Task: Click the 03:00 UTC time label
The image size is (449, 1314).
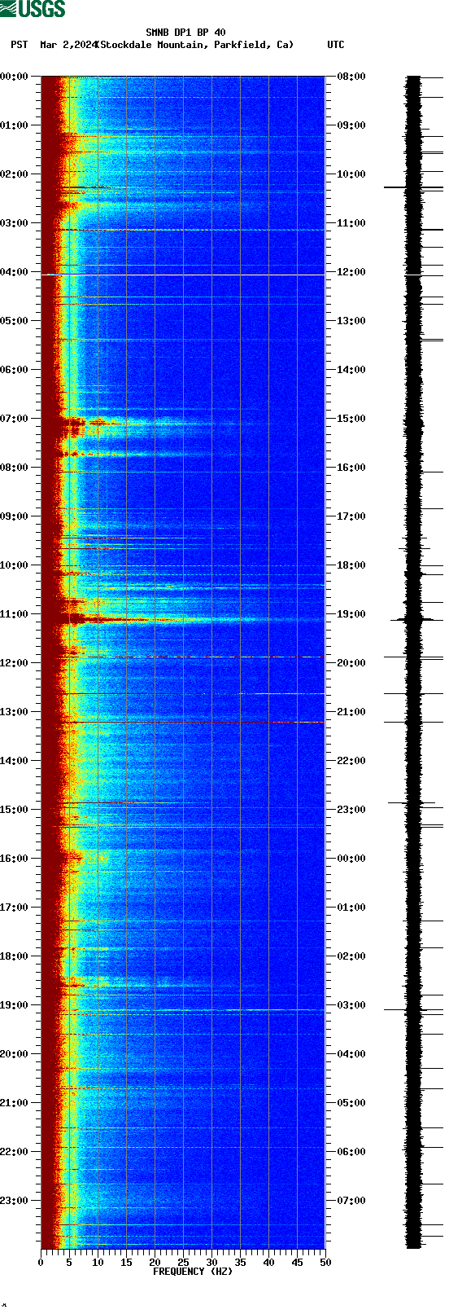Action: point(351,1005)
